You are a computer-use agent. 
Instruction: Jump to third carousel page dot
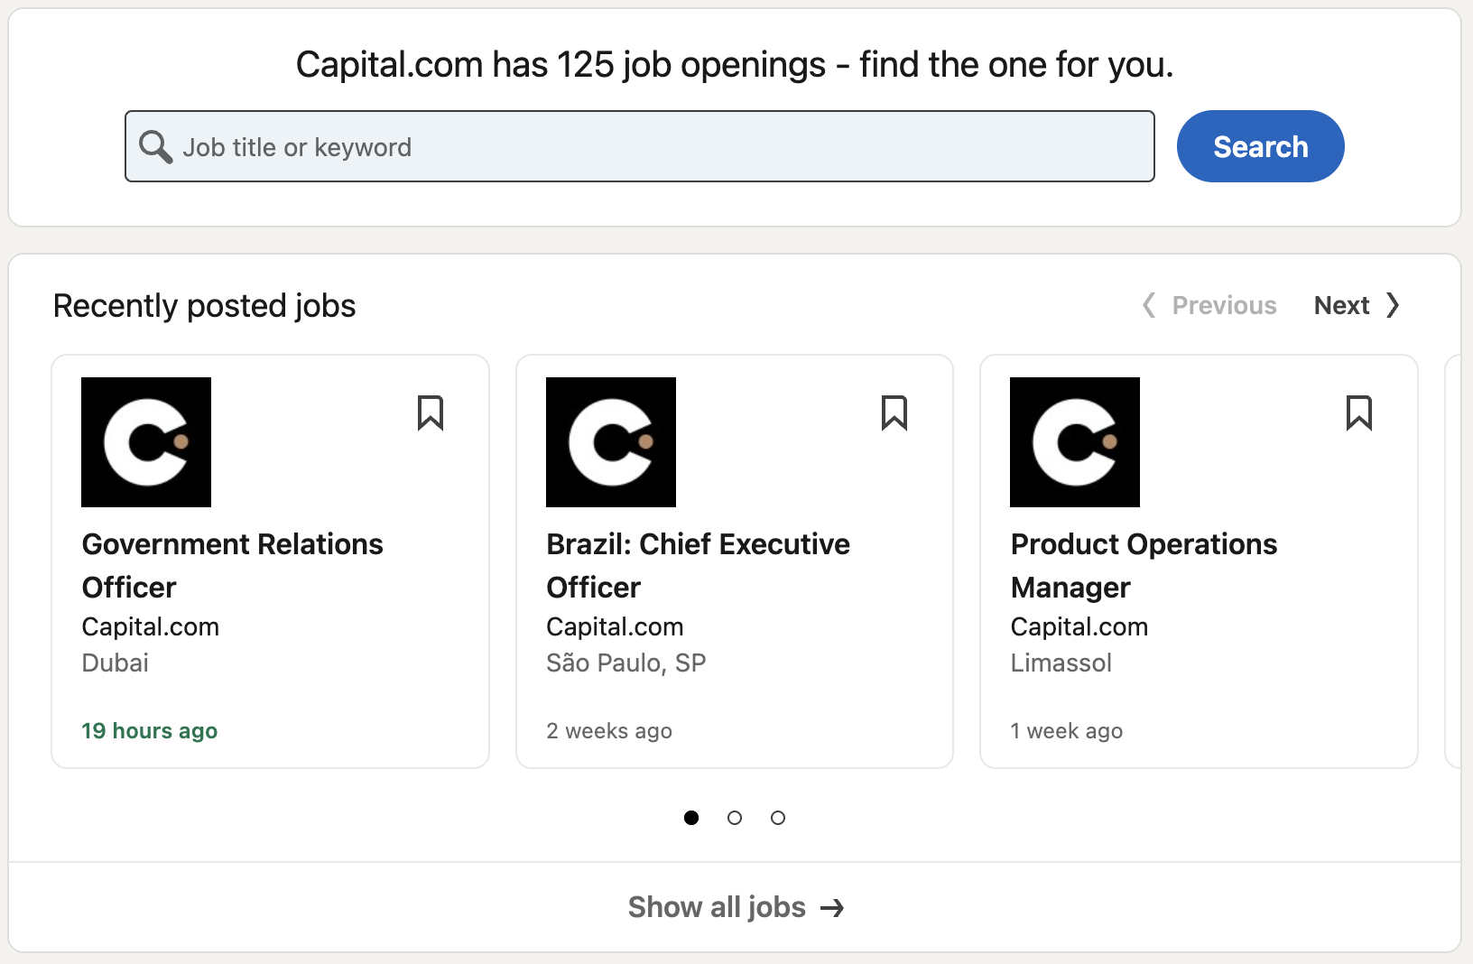tap(778, 818)
